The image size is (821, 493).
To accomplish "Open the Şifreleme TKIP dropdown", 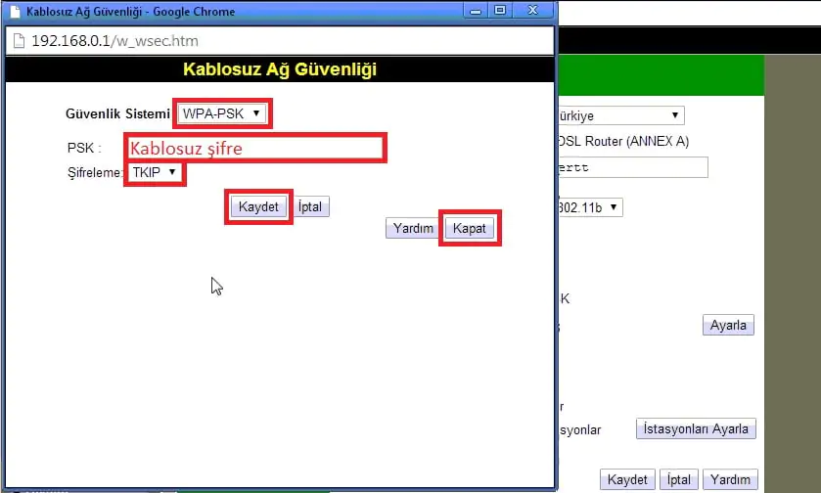I will 155,172.
